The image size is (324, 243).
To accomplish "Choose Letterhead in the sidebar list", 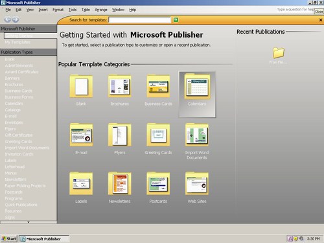I will coord(15,167).
